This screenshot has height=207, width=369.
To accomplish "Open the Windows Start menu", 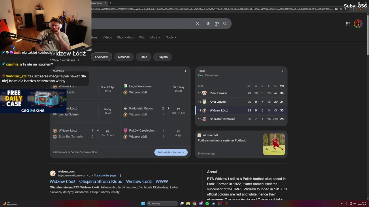I will pyautogui.click(x=143, y=204).
